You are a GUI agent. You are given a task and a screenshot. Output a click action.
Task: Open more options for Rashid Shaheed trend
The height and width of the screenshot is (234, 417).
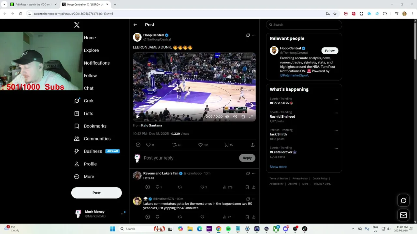click(x=336, y=113)
